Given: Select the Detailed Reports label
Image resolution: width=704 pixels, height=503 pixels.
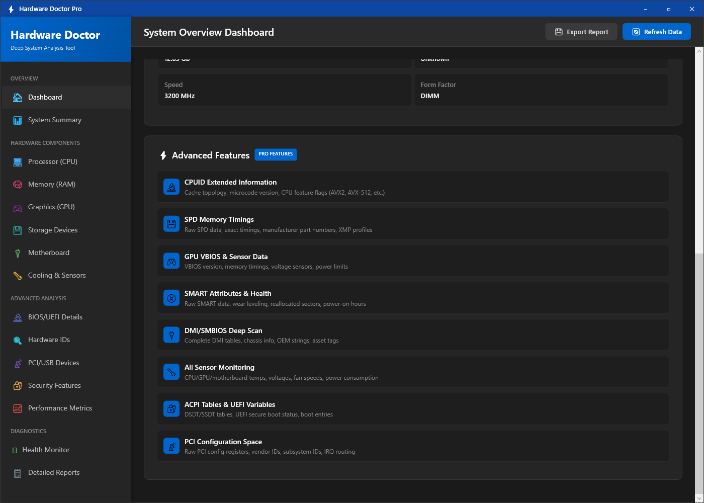Looking at the screenshot, I should [x=54, y=473].
